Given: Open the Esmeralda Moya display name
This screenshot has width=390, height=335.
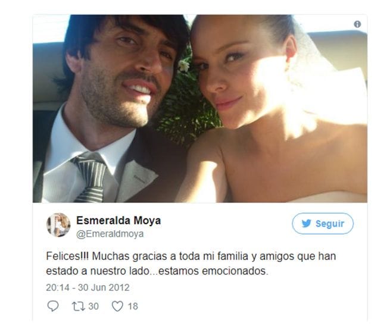Looking at the screenshot, I should [118, 220].
